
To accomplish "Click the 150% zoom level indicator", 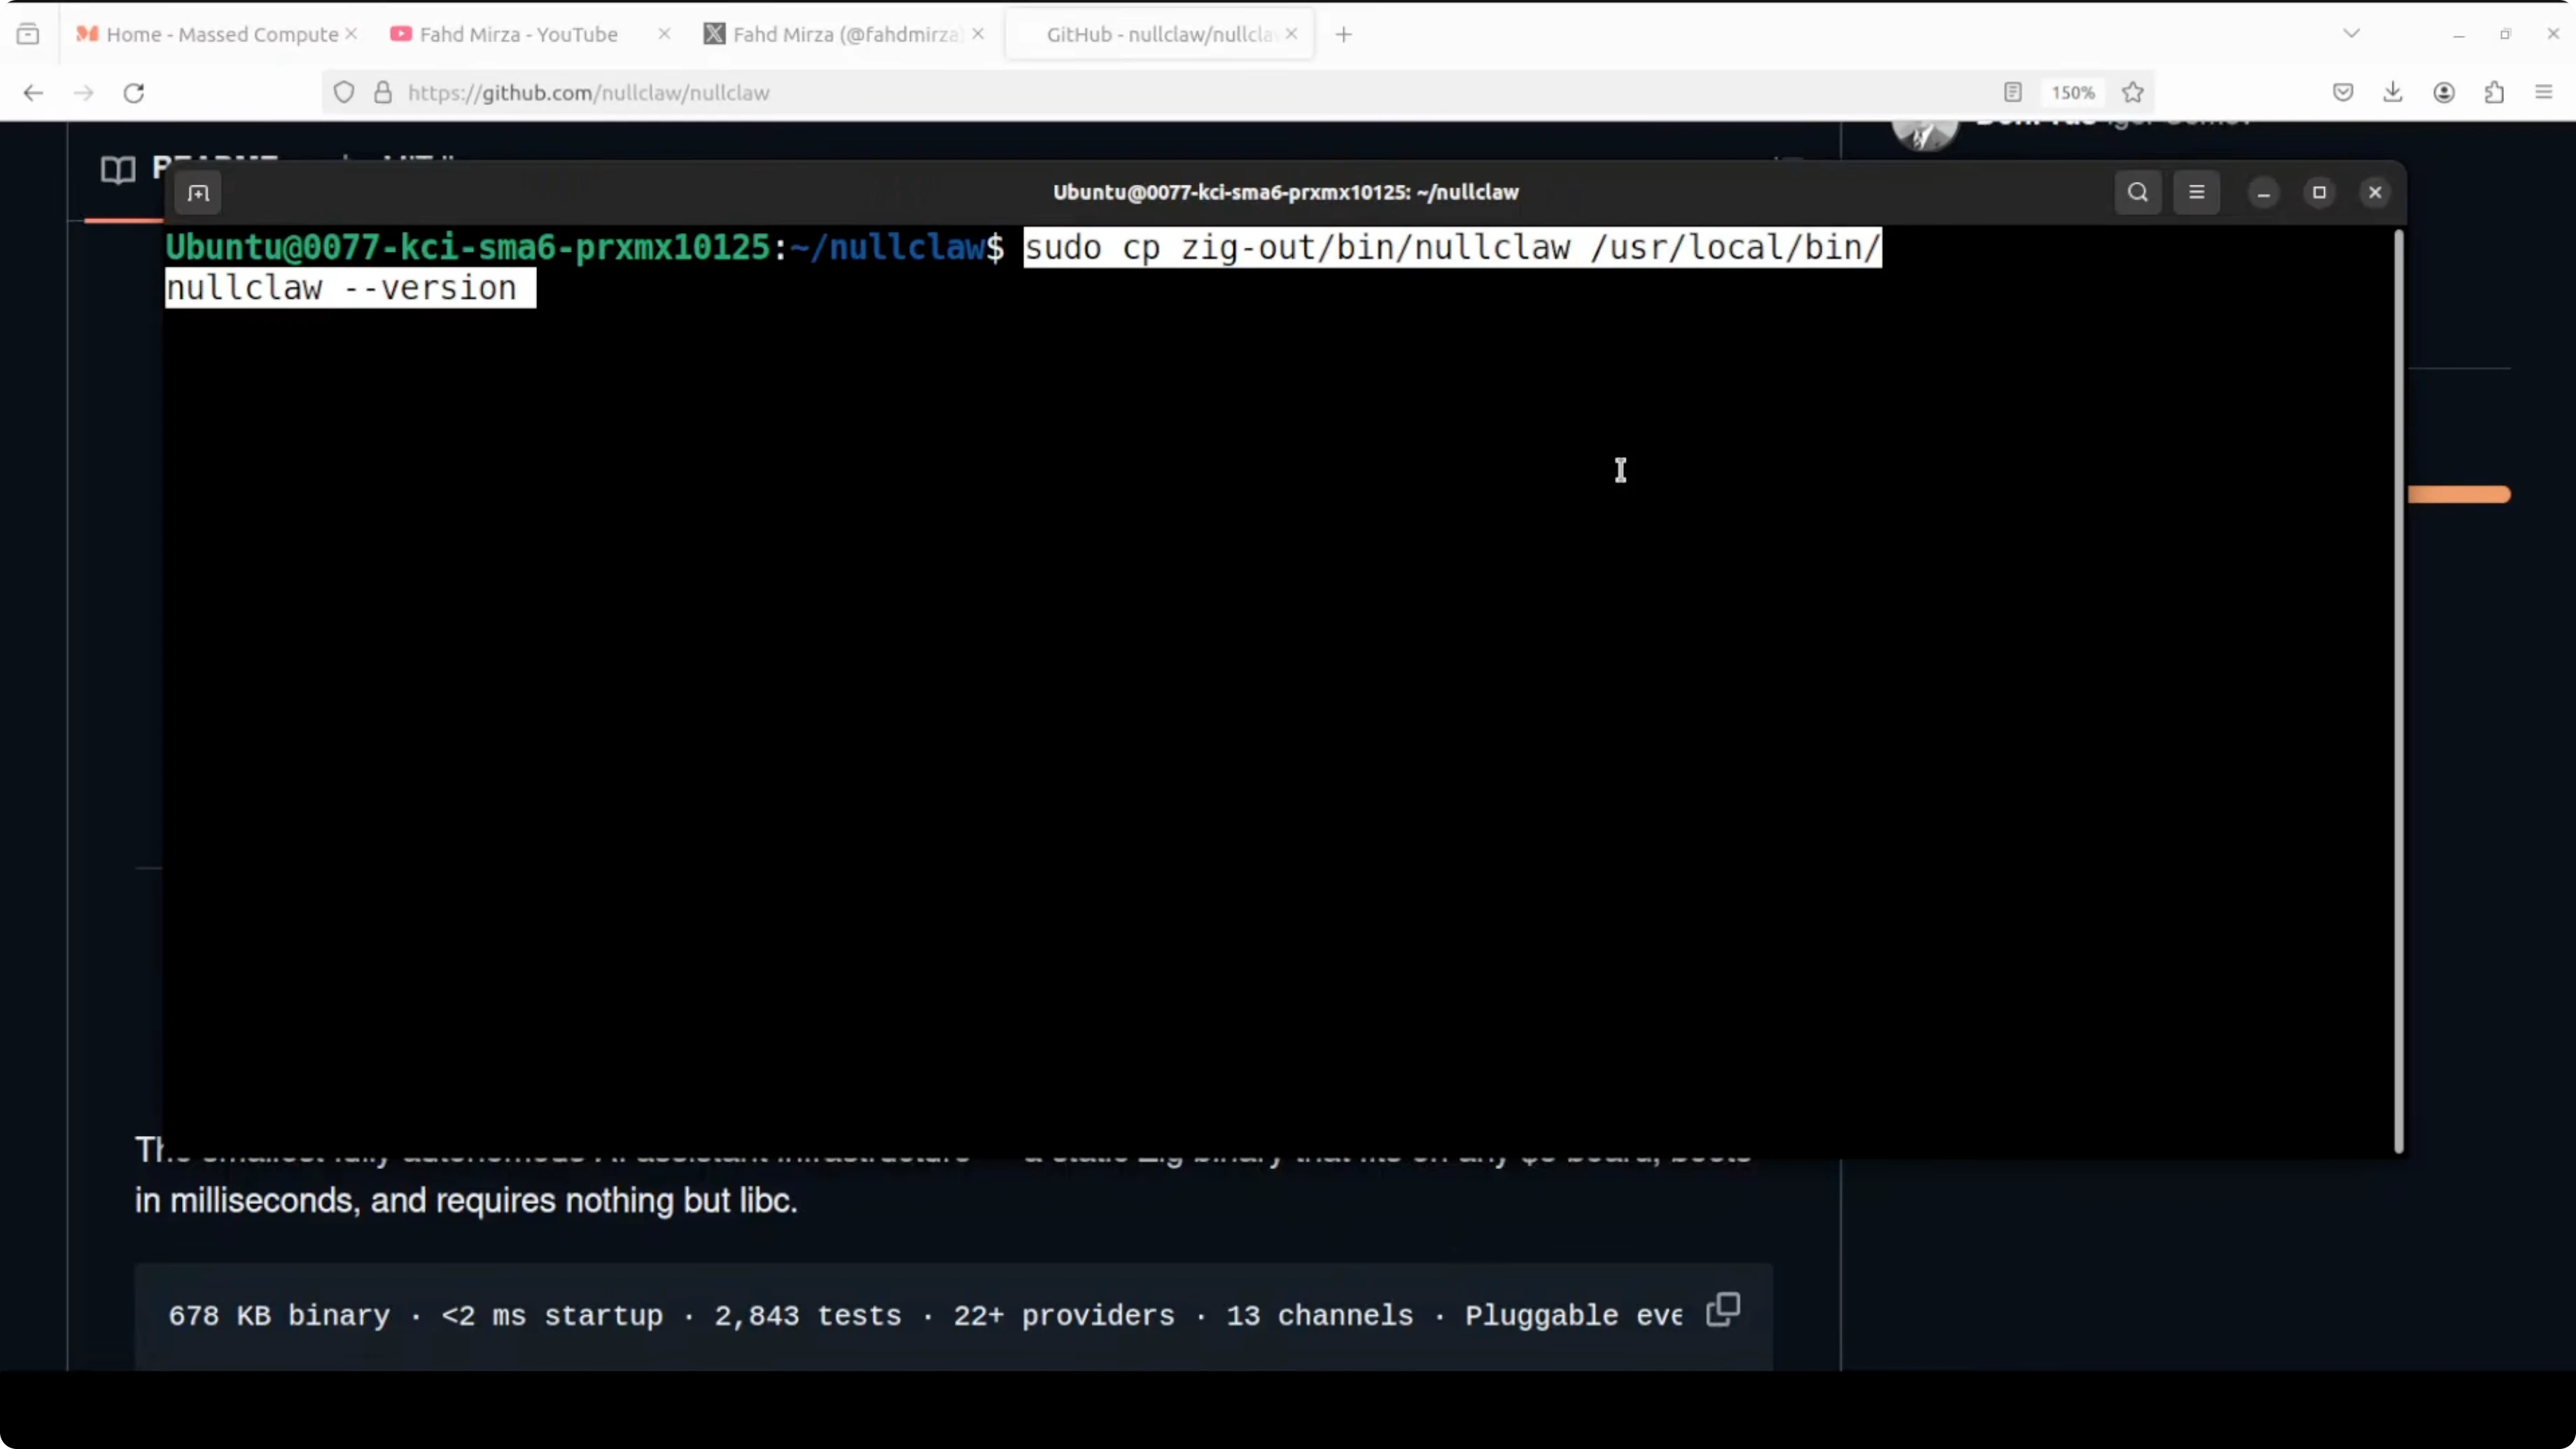I will click(x=2072, y=93).
